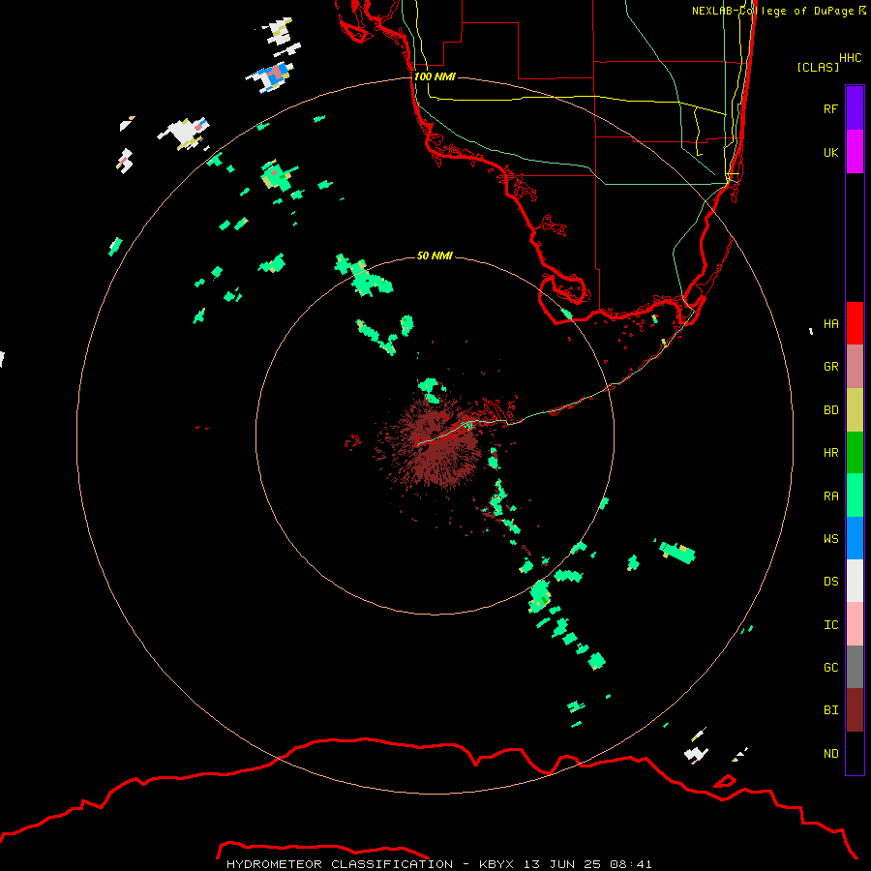Click the RA legend label
Screen dimensions: 871x871
830,496
